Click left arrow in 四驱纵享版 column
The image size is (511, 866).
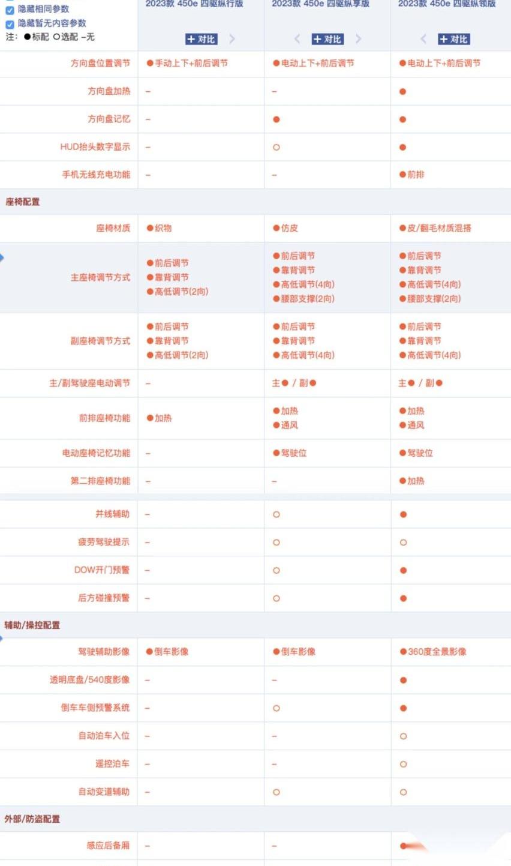pos(297,39)
